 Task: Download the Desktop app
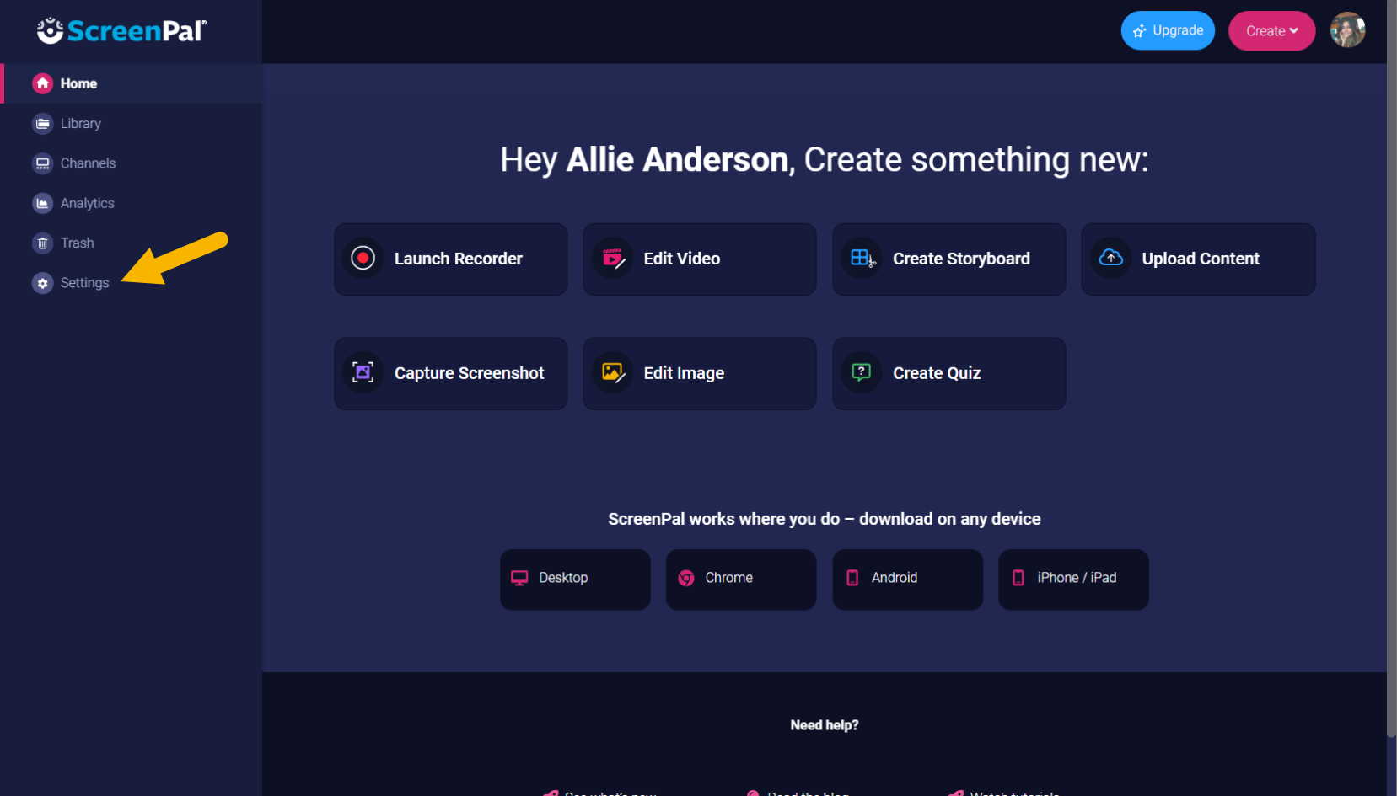click(574, 579)
